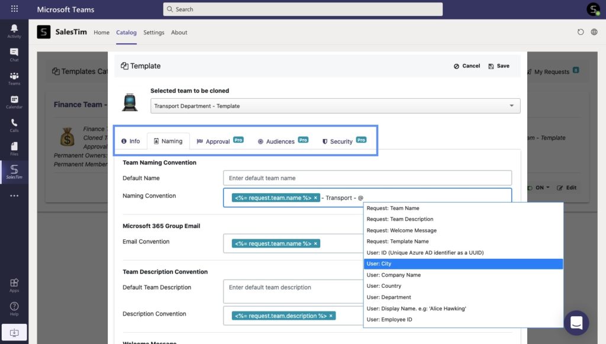Open Chat in the sidebar
Viewport: 606px width, 344px height.
[14, 54]
